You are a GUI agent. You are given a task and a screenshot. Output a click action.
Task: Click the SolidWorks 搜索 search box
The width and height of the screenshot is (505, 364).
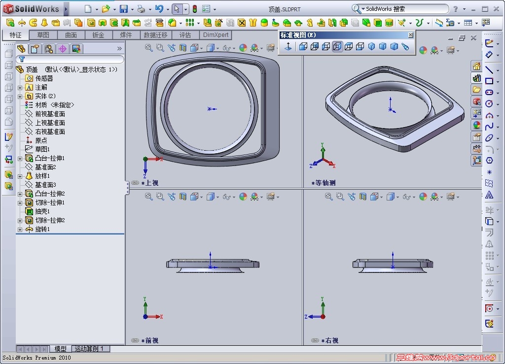coord(399,9)
